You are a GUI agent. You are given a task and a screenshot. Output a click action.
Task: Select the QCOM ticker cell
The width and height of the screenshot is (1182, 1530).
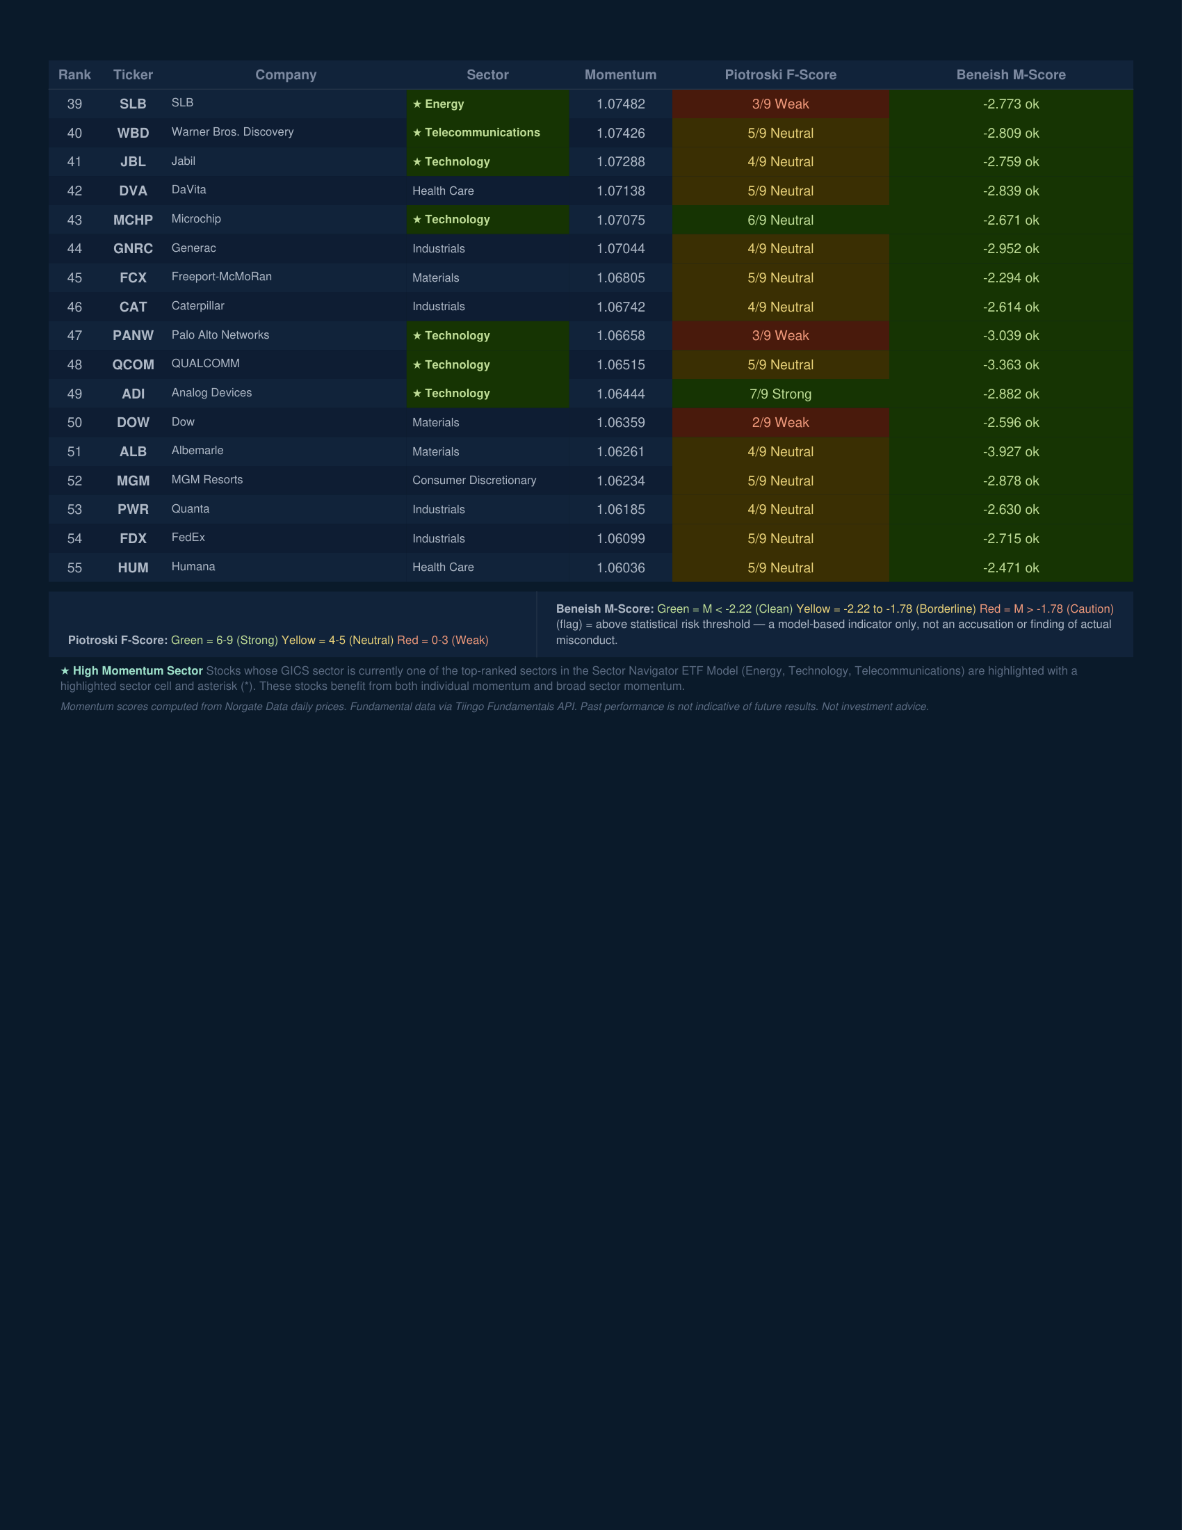133,364
